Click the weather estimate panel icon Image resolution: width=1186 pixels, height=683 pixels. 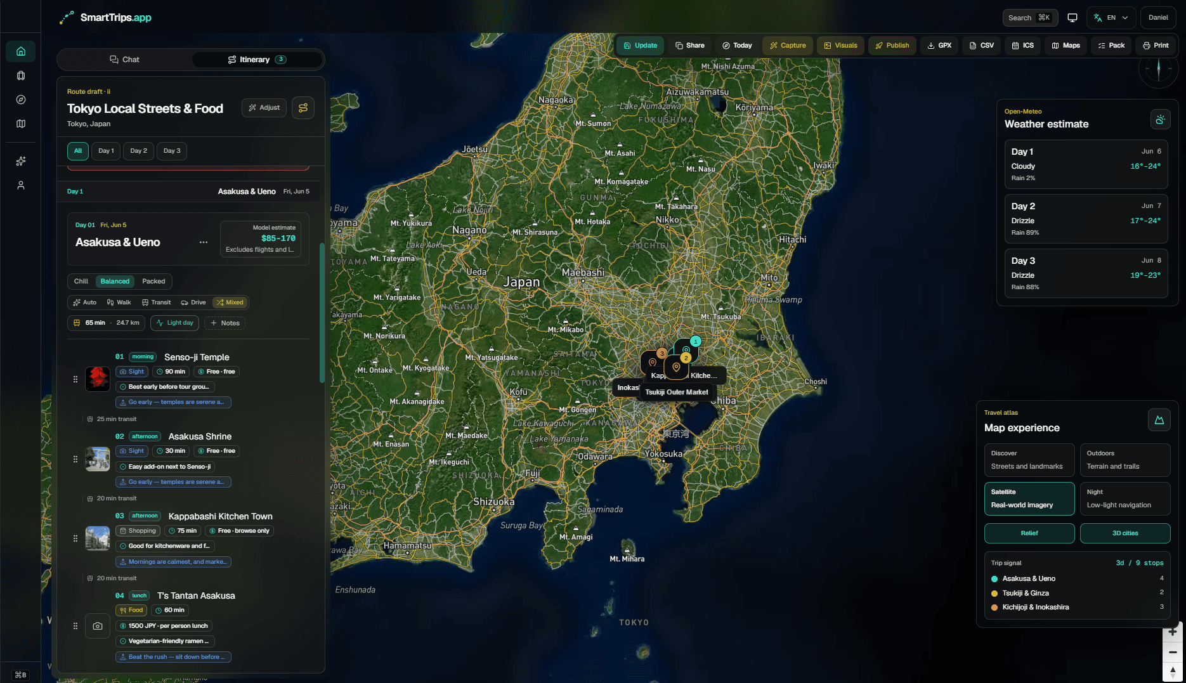click(1160, 119)
